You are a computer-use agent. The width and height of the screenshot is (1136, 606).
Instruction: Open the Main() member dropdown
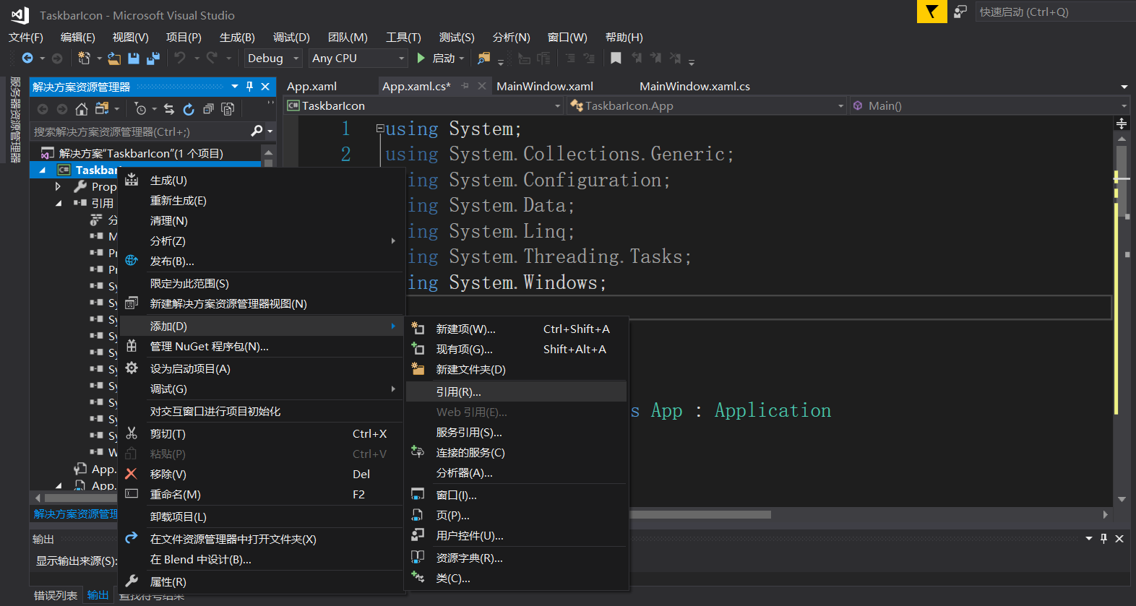click(x=1124, y=106)
